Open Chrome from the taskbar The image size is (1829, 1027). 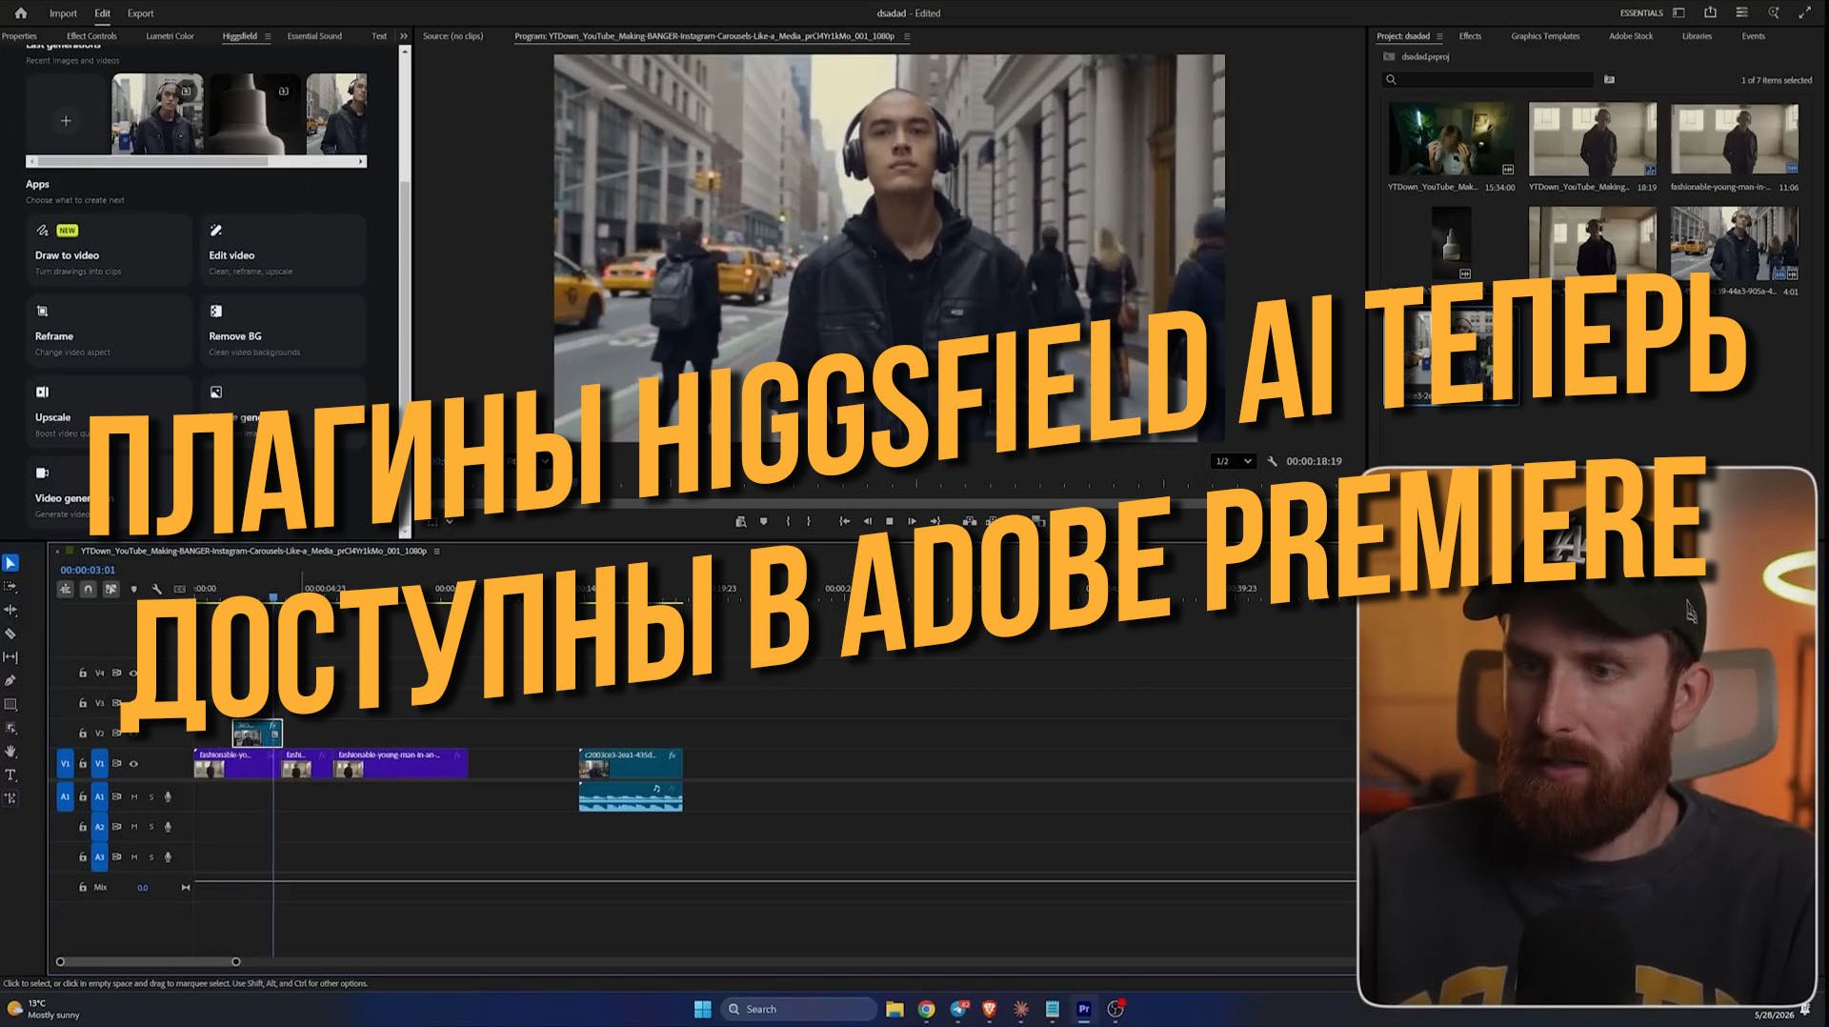pyautogui.click(x=926, y=1009)
